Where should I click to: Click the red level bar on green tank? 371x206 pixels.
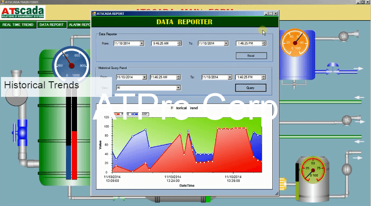74,155
